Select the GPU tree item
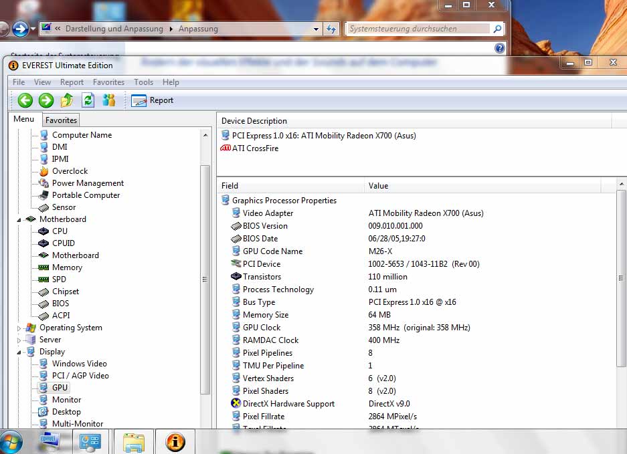This screenshot has width=627, height=454. click(x=60, y=388)
